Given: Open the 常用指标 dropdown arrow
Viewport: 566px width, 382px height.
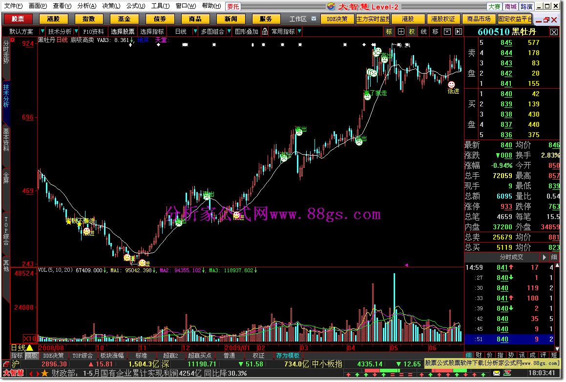Looking at the screenshot, I should point(299,32).
